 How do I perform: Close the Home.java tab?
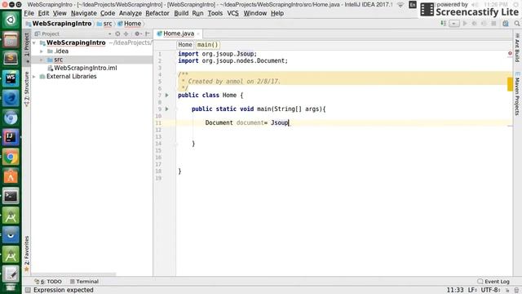coord(198,34)
